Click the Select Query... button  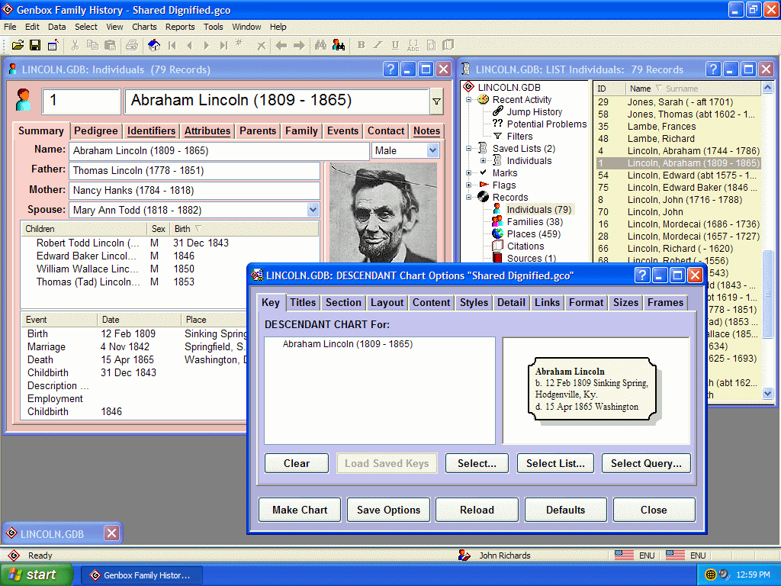click(x=646, y=463)
